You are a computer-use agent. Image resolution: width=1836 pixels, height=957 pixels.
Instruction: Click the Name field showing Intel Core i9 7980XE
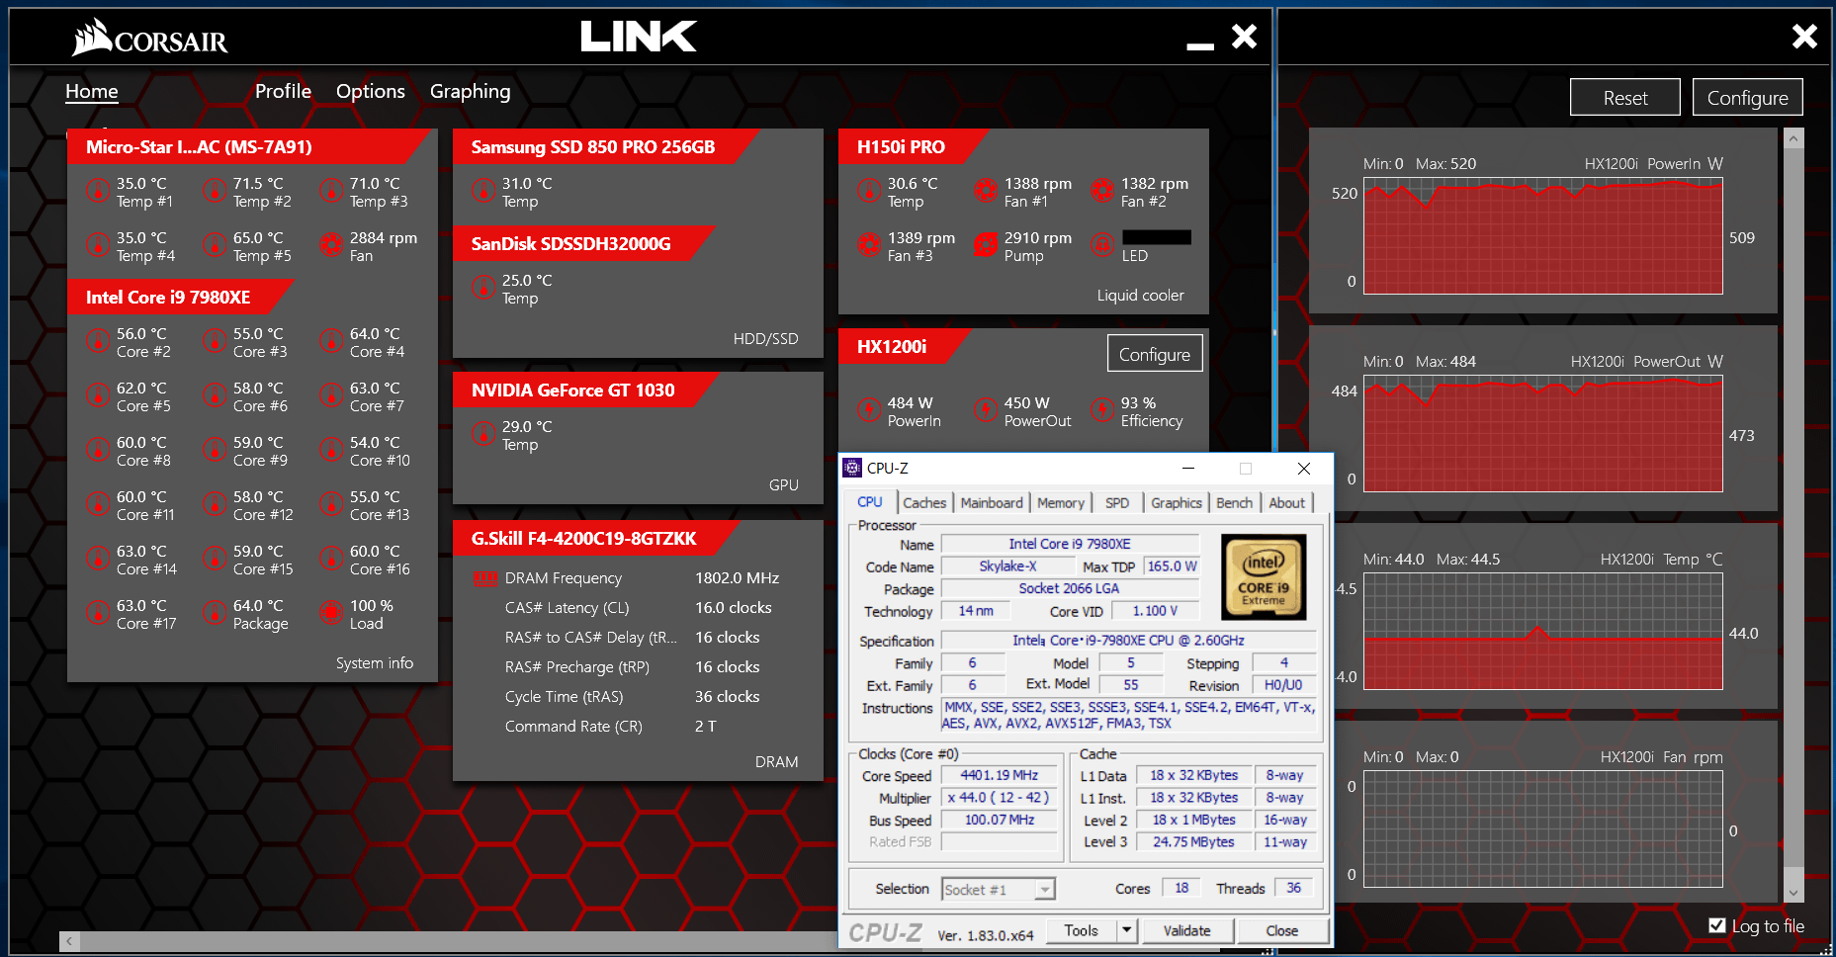(1070, 544)
